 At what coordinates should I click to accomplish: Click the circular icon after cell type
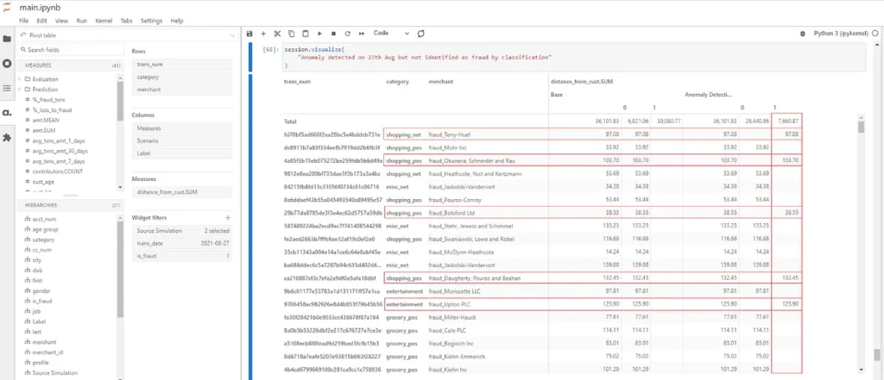coord(420,34)
